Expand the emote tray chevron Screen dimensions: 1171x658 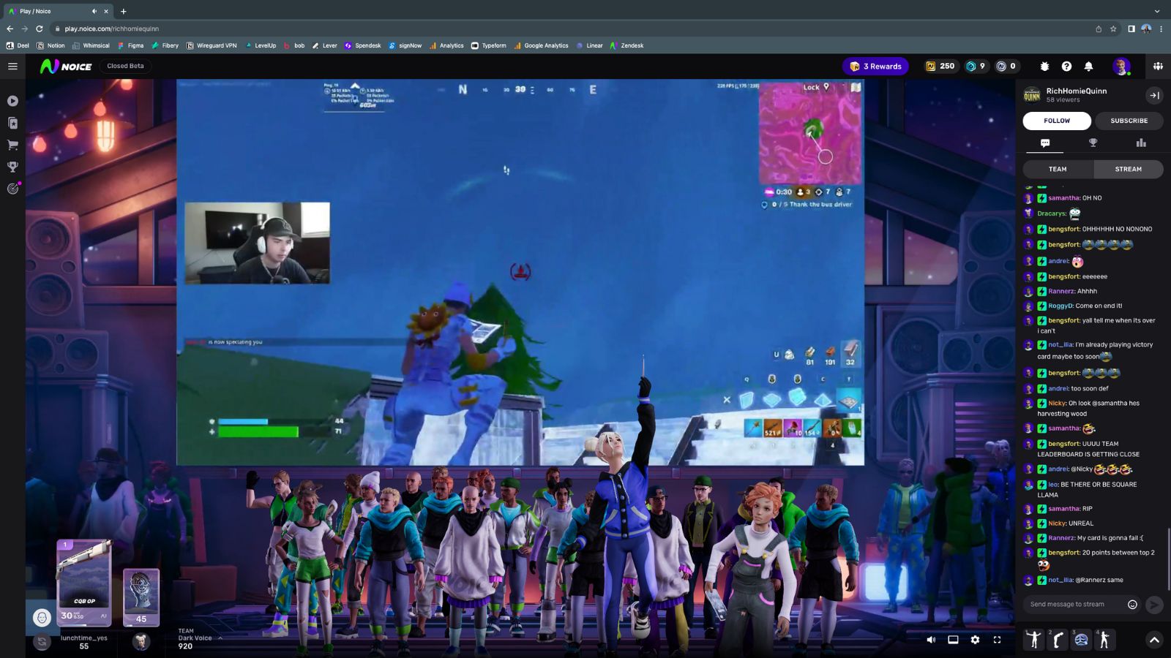(x=1154, y=639)
